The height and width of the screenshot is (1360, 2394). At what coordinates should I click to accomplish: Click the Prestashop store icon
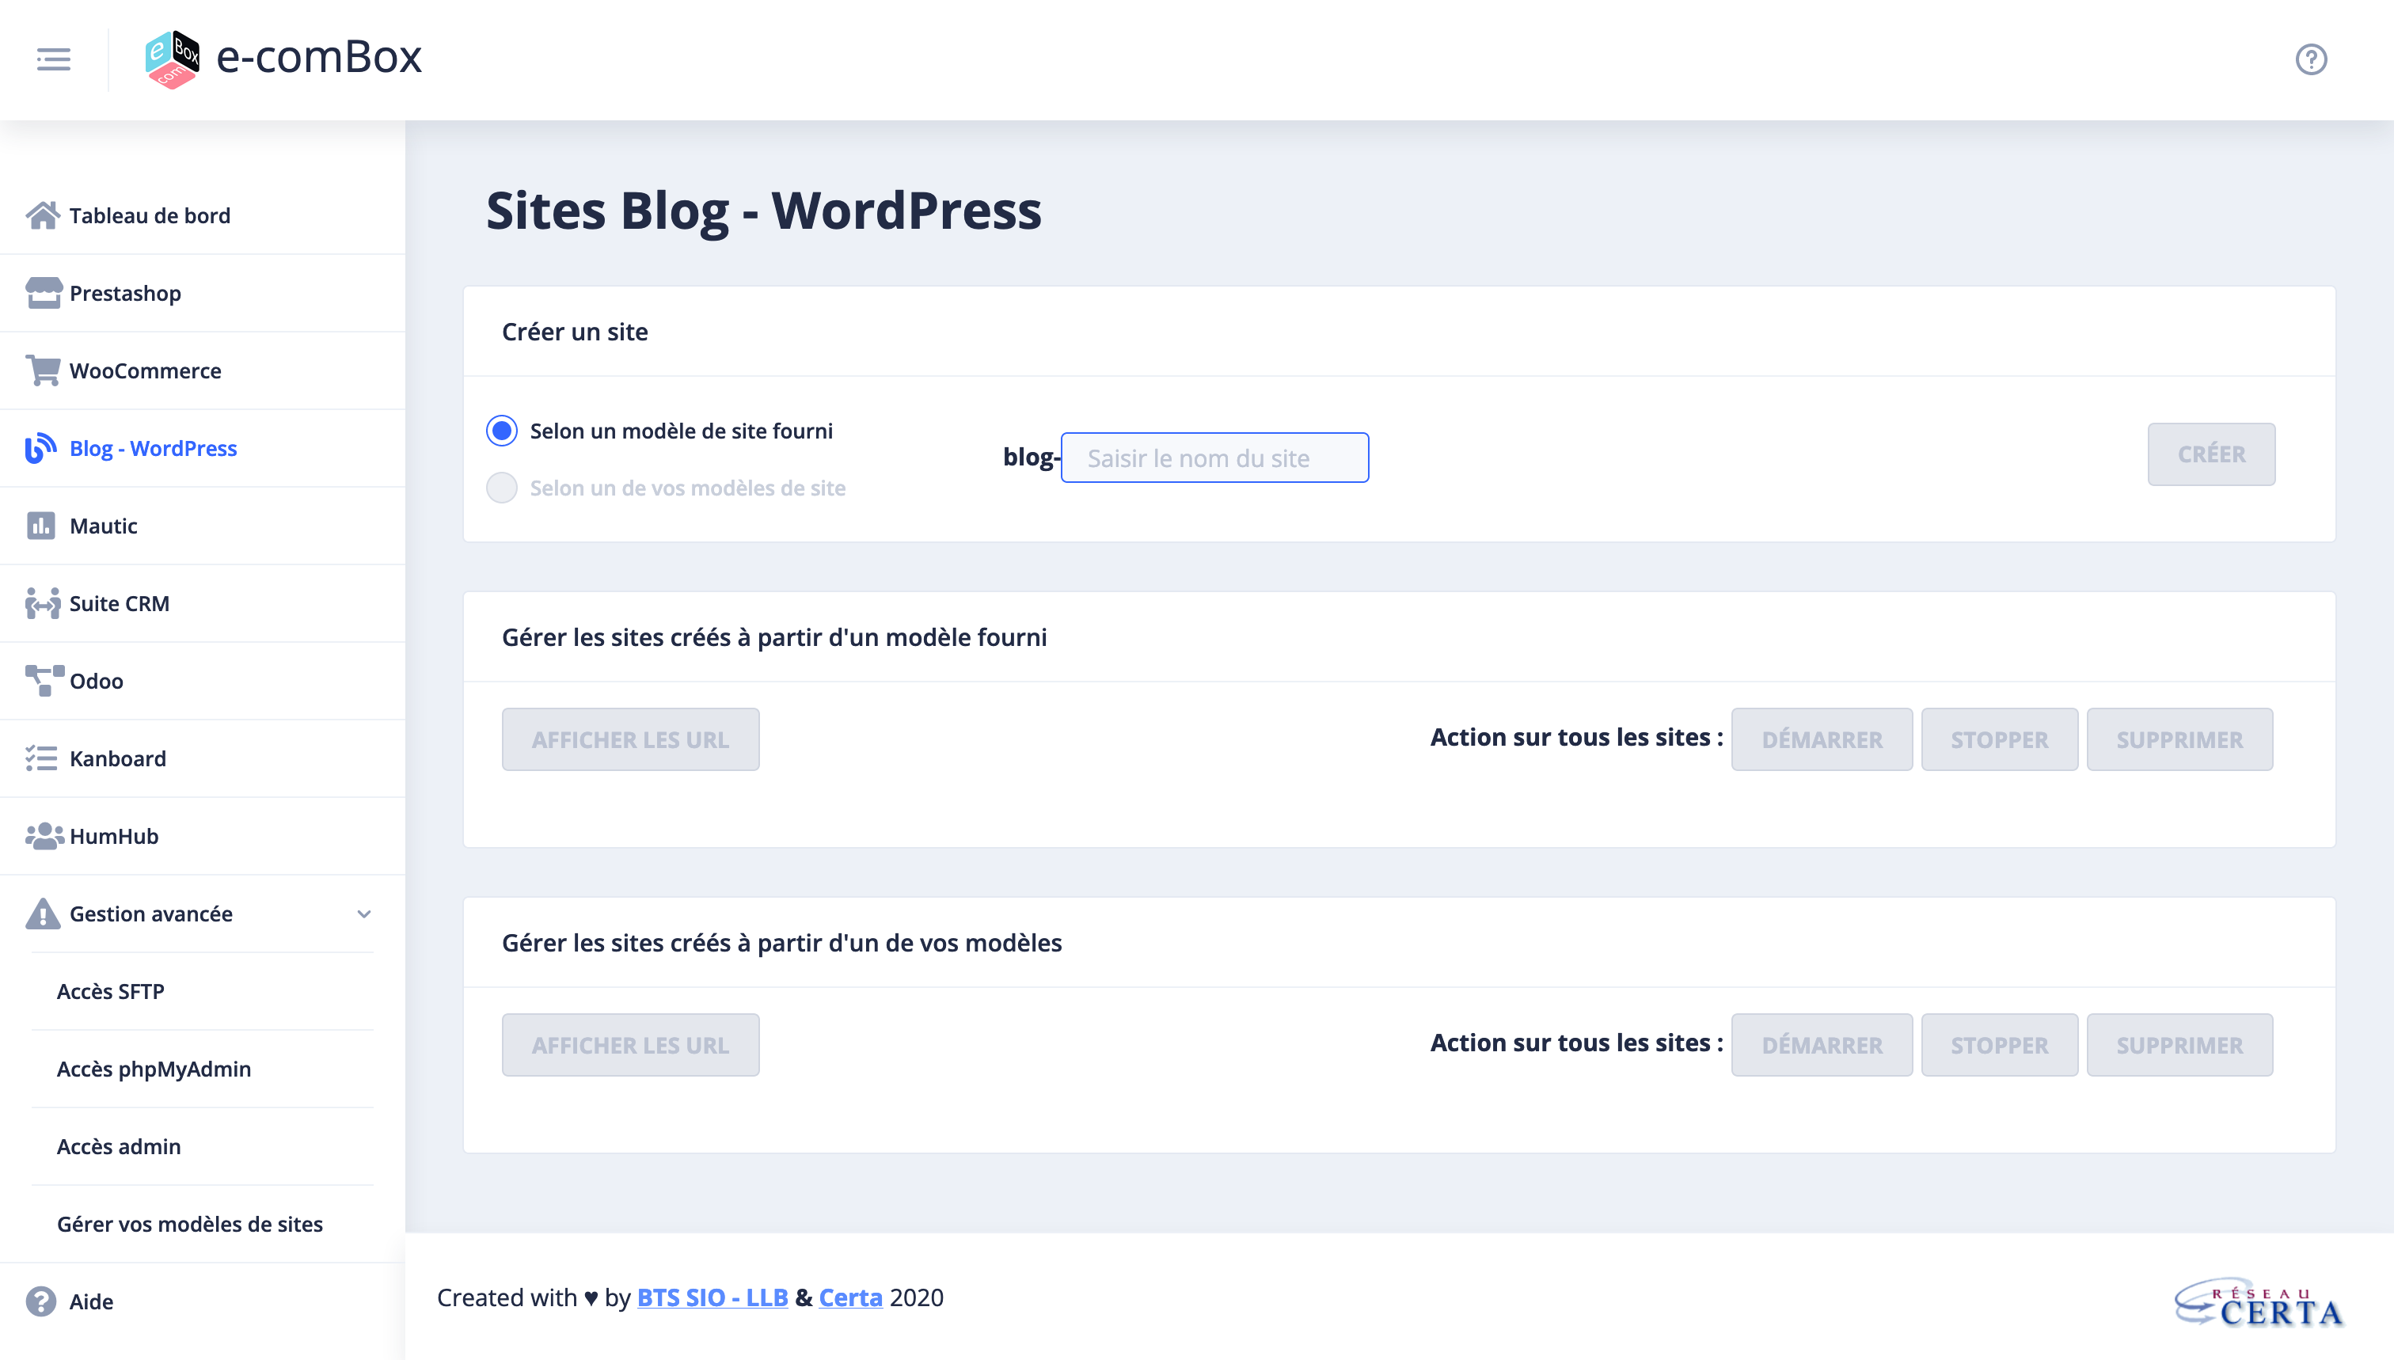coord(43,294)
